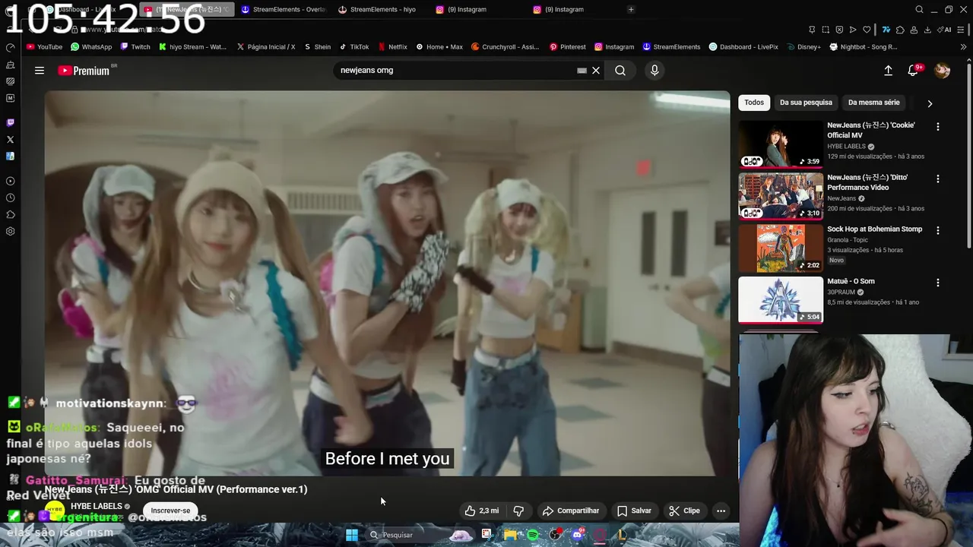Click the YouTube Premium logo
The image size is (973, 547).
pyautogui.click(x=84, y=71)
